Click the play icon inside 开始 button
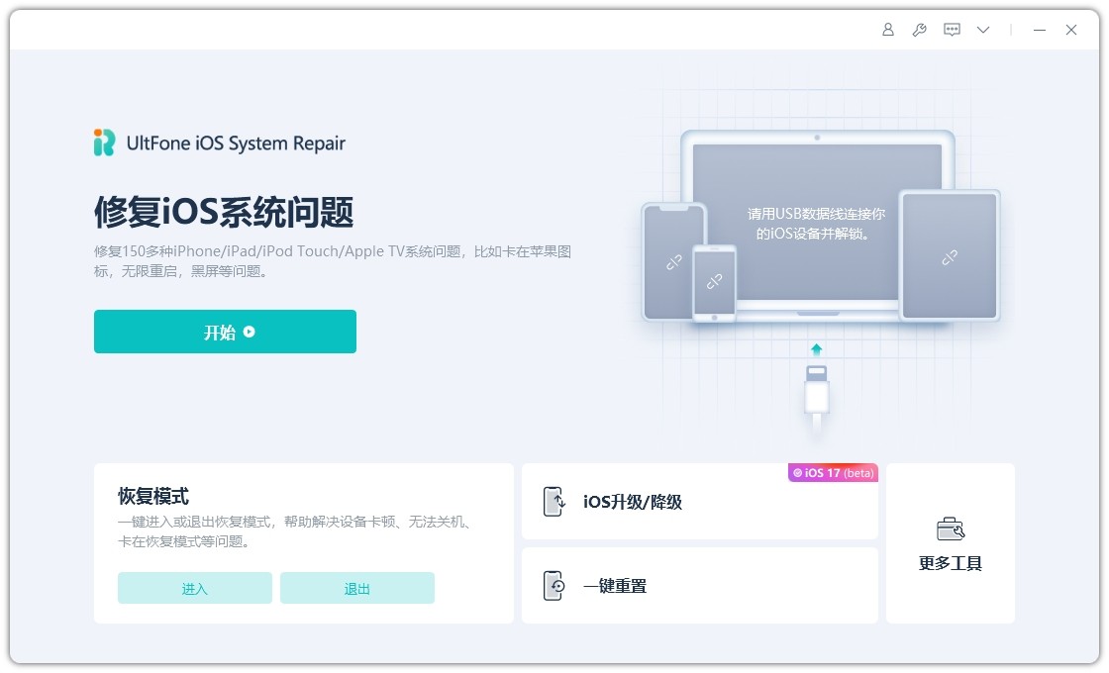 click(x=249, y=332)
